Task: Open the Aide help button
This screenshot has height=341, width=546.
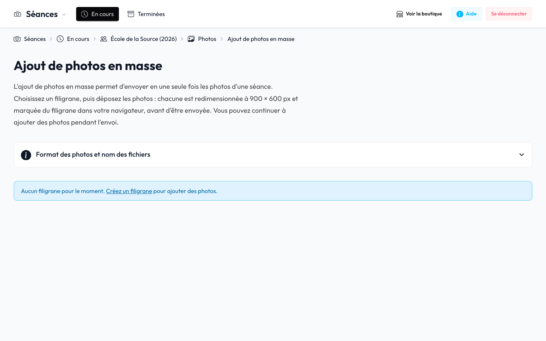Action: pos(467,14)
